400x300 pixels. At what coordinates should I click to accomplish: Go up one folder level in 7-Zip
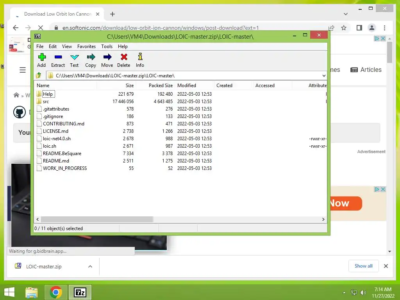39,75
